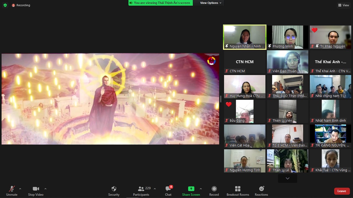The height and width of the screenshot is (198, 353).
Task: Select Bửu Đăng's video thumbnail
Action: (x=245, y=111)
